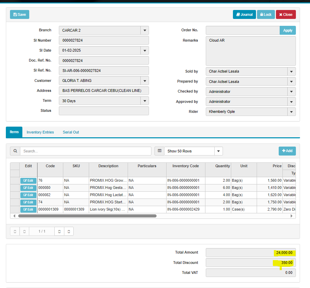Click the Apply button next to Order No.
The height and width of the screenshot is (288, 310).
pos(288,30)
